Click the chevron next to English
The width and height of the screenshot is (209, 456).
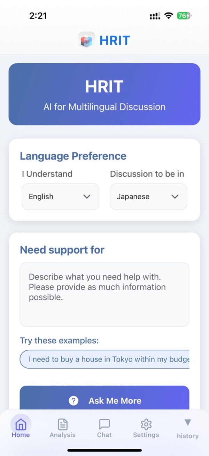coord(87,197)
